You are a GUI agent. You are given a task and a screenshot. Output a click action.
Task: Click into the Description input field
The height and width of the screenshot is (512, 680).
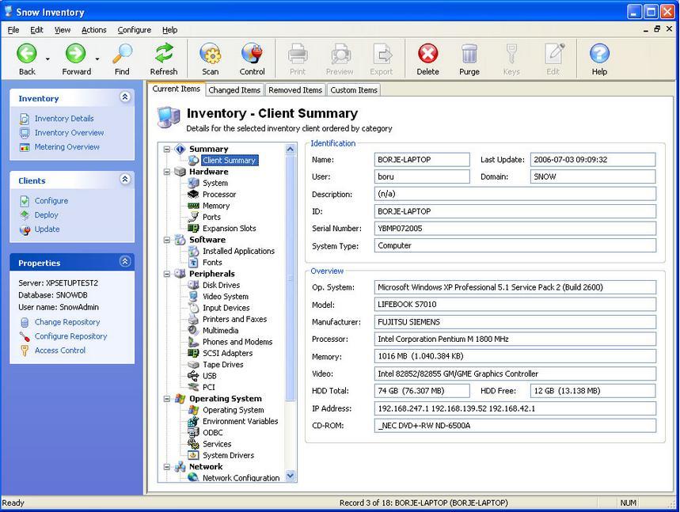(515, 194)
